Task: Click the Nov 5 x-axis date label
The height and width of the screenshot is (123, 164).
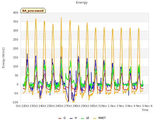Action: click(x=140, y=106)
